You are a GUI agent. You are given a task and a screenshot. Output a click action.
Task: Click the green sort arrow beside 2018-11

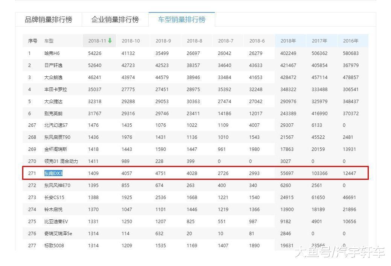[110, 41]
